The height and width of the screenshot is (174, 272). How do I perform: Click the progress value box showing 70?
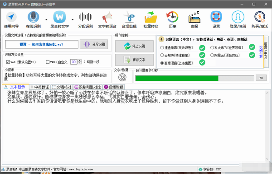261,78
